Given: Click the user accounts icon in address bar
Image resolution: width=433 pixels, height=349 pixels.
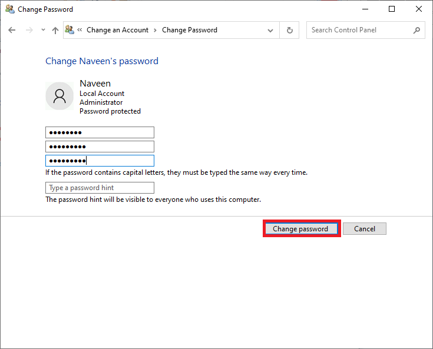Looking at the screenshot, I should (x=70, y=30).
